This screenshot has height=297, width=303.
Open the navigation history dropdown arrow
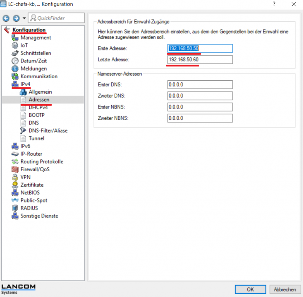click(24, 18)
